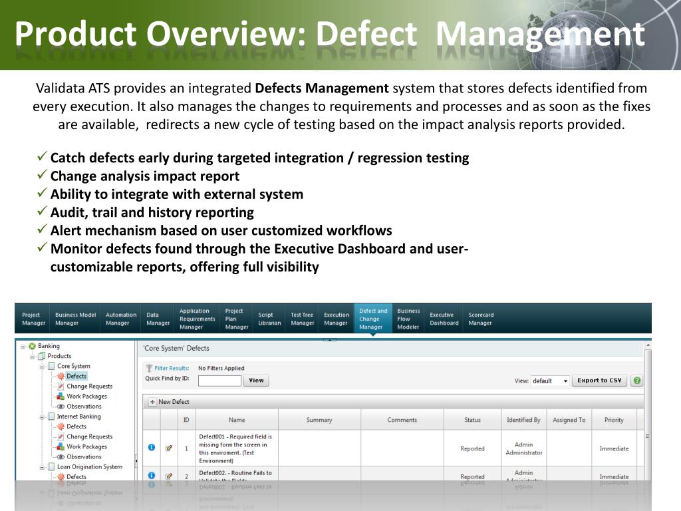Click the New Defect button

pyautogui.click(x=170, y=402)
